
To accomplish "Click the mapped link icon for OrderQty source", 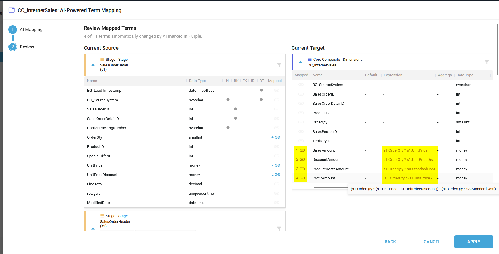I will pos(277,137).
